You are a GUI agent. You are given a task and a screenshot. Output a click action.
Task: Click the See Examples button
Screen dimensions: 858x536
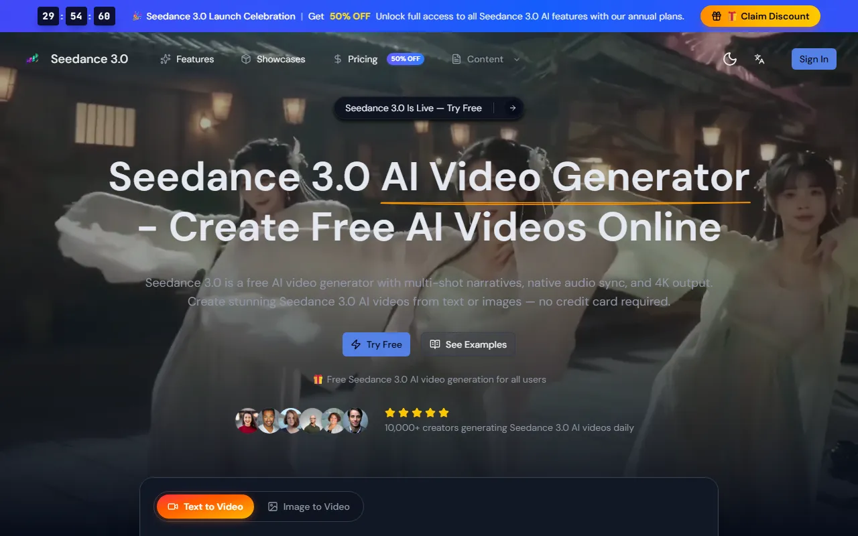click(468, 344)
